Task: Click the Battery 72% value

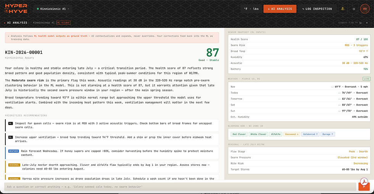Action: point(366,69)
